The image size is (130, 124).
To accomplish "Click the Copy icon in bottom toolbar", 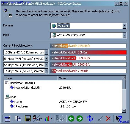I will click(18, 118).
